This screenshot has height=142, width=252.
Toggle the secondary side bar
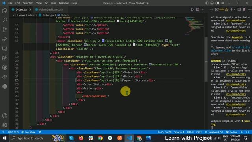(217, 3)
